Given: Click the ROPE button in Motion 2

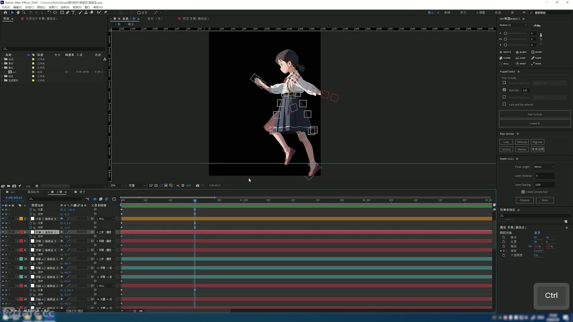Looking at the screenshot, I should click(x=536, y=64).
